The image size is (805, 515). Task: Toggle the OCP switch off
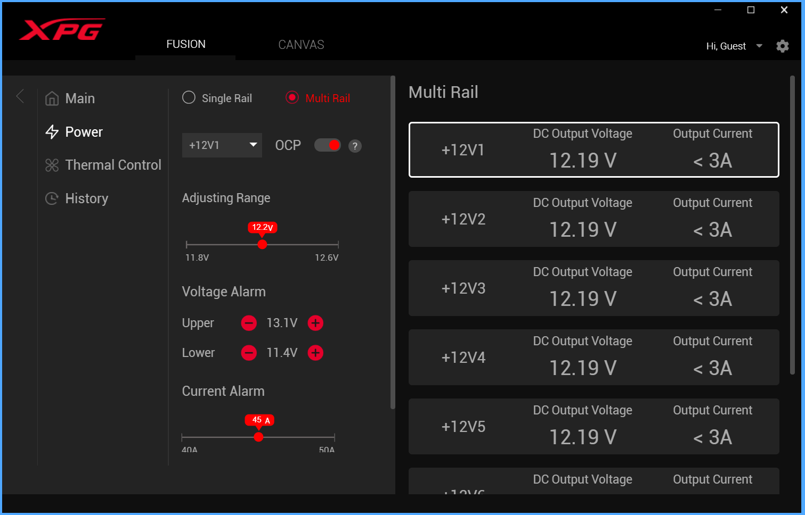coord(327,145)
